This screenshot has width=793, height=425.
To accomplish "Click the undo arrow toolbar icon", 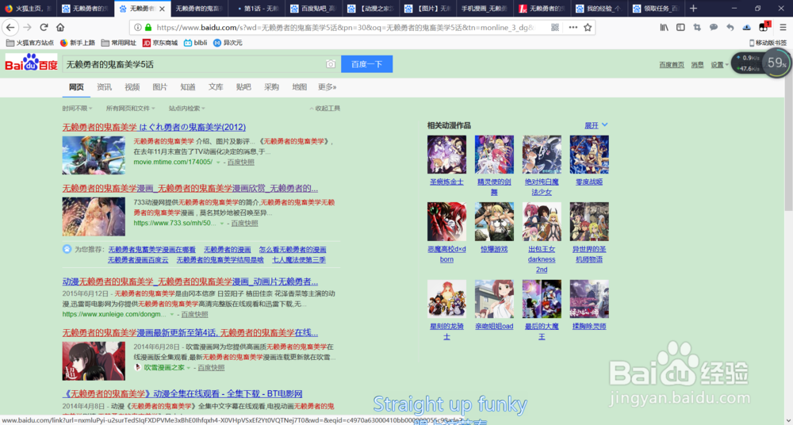I will click(x=730, y=27).
